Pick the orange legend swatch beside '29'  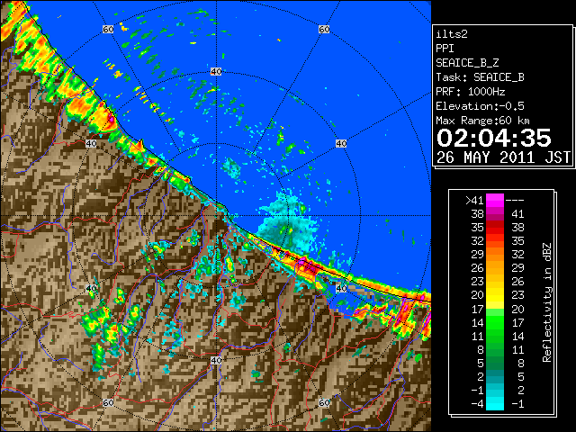coord(495,255)
